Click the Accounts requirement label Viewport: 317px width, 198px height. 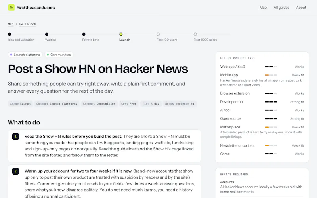(227, 182)
